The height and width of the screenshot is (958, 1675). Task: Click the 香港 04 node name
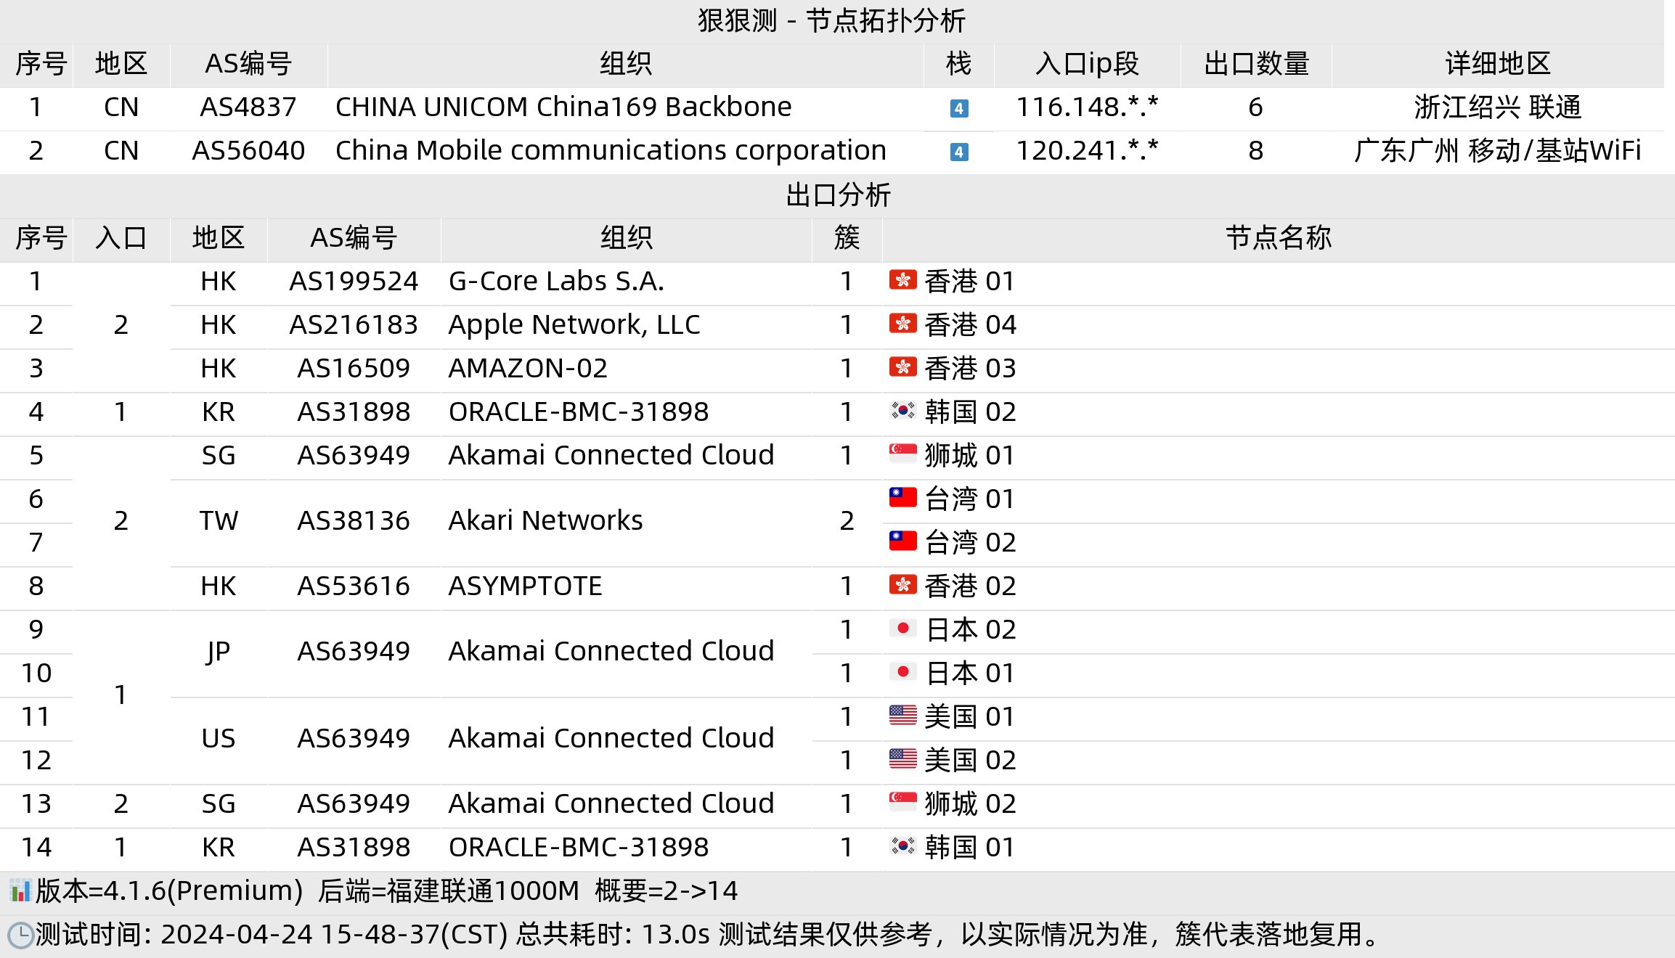(970, 325)
